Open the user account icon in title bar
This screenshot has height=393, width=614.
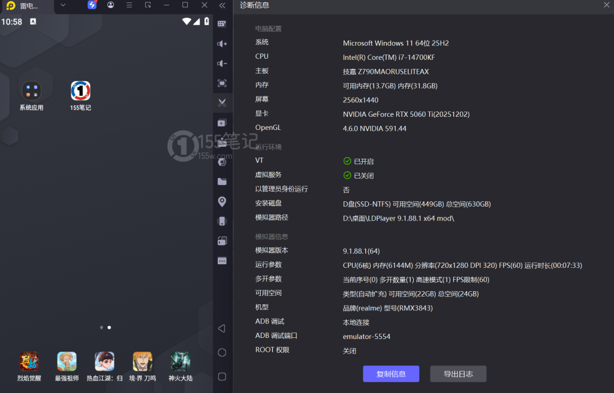point(111,5)
